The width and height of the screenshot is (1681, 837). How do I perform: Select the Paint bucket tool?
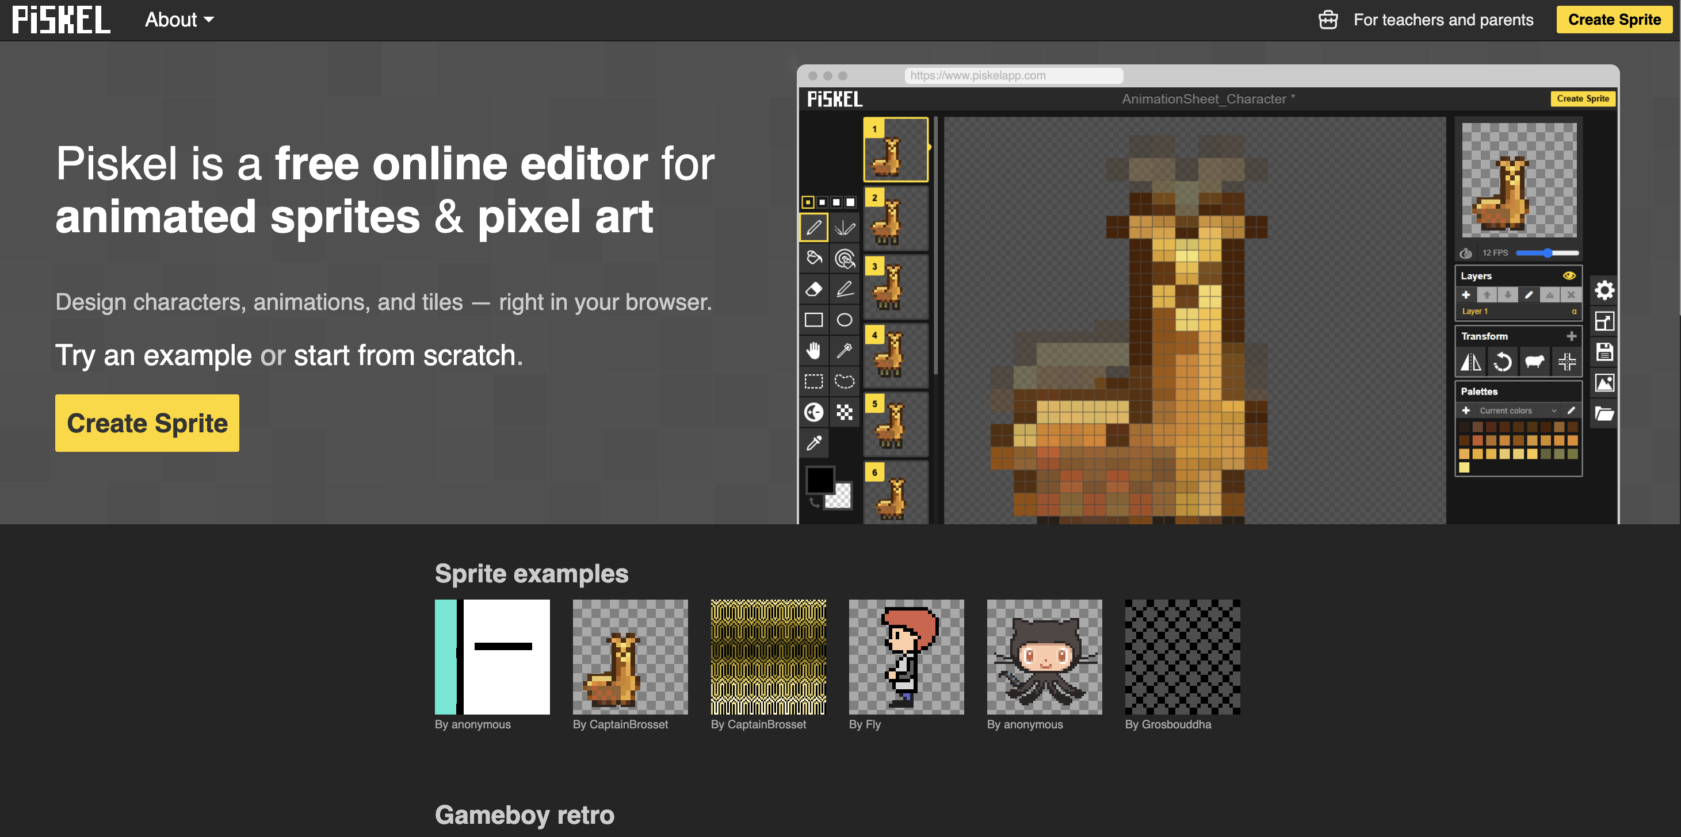point(813,258)
